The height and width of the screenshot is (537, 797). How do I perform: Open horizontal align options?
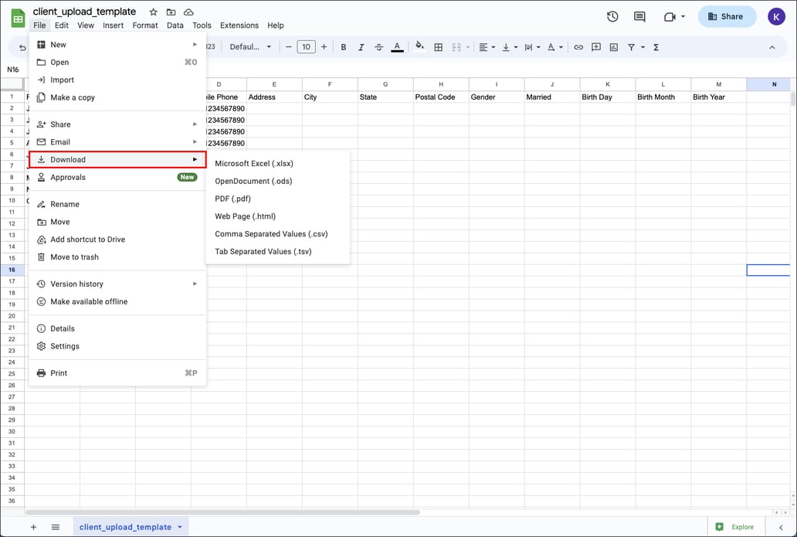click(x=487, y=47)
